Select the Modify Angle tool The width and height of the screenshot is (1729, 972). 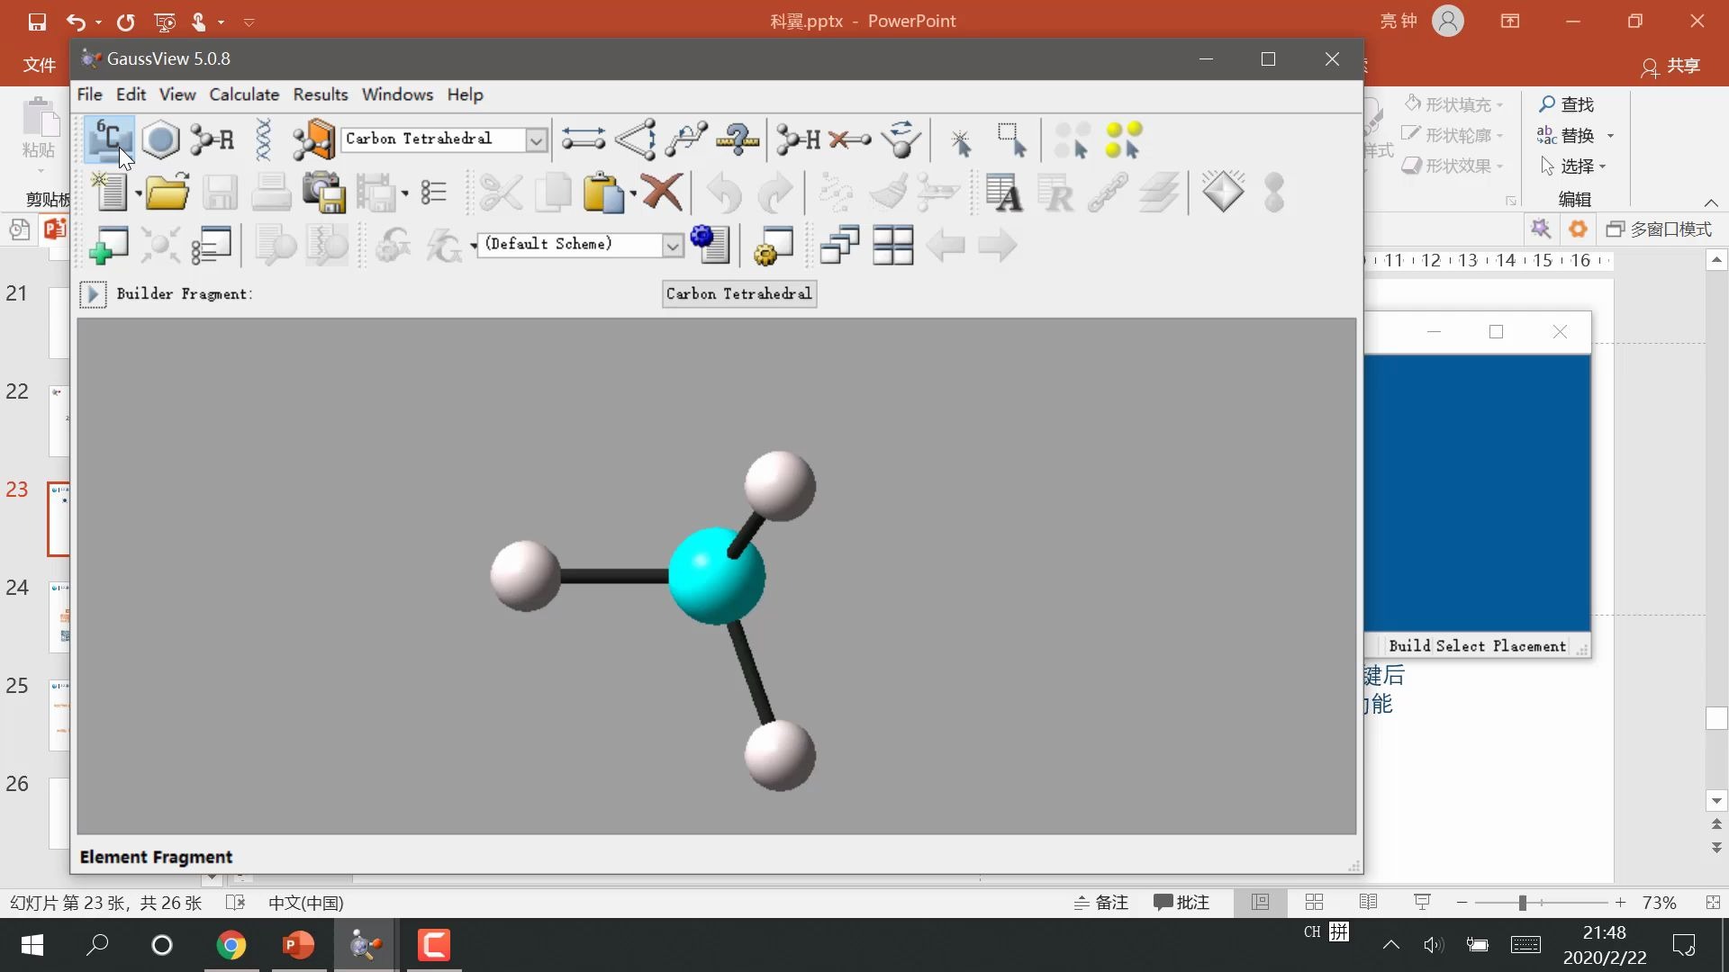click(x=635, y=139)
